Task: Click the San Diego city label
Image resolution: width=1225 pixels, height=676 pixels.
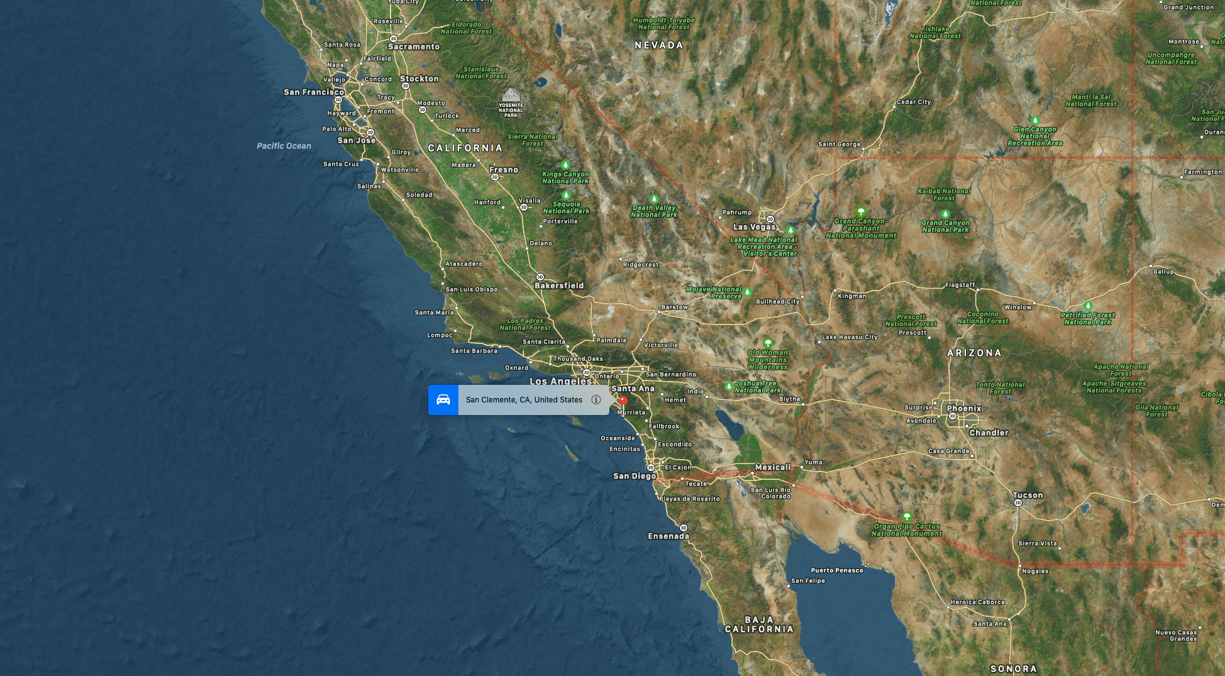Action: tap(635, 476)
